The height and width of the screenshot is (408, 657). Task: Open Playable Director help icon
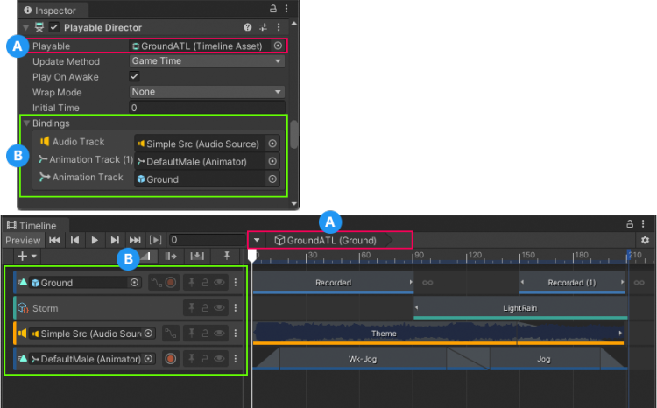coord(249,27)
